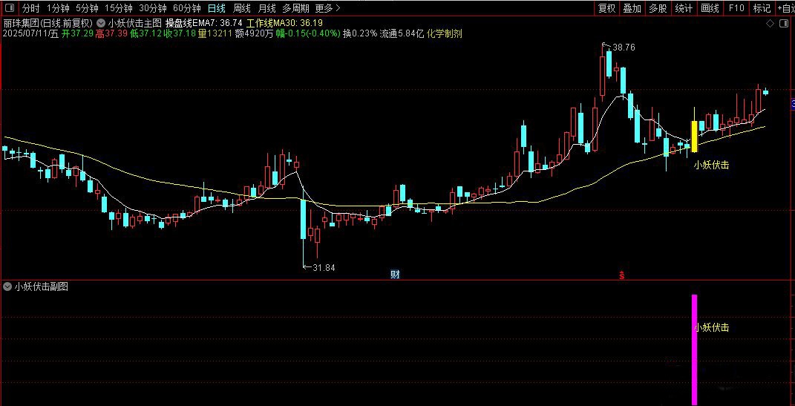Expand the 小妖伏击副图 indicator dropdown
This screenshot has width=795, height=406.
pyautogui.click(x=7, y=287)
